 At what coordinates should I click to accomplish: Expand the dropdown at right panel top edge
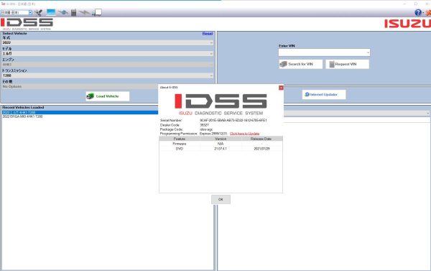click(427, 113)
